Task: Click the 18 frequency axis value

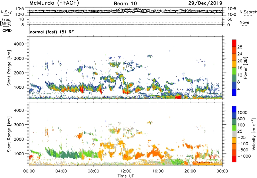Action: (x=21, y=19)
